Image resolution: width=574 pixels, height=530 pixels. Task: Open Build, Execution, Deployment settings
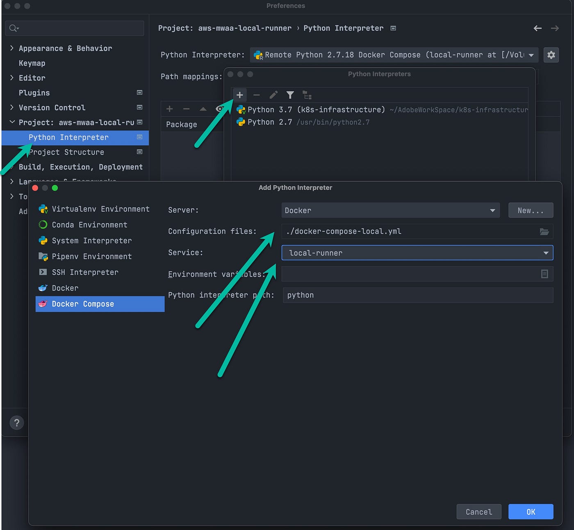tap(81, 167)
